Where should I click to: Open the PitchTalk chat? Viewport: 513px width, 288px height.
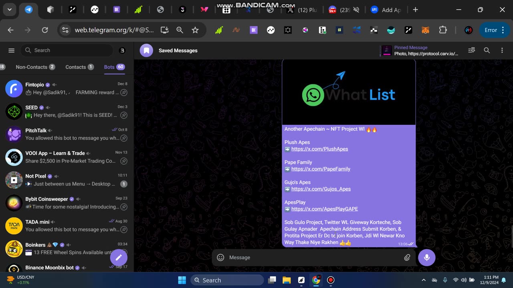67,134
